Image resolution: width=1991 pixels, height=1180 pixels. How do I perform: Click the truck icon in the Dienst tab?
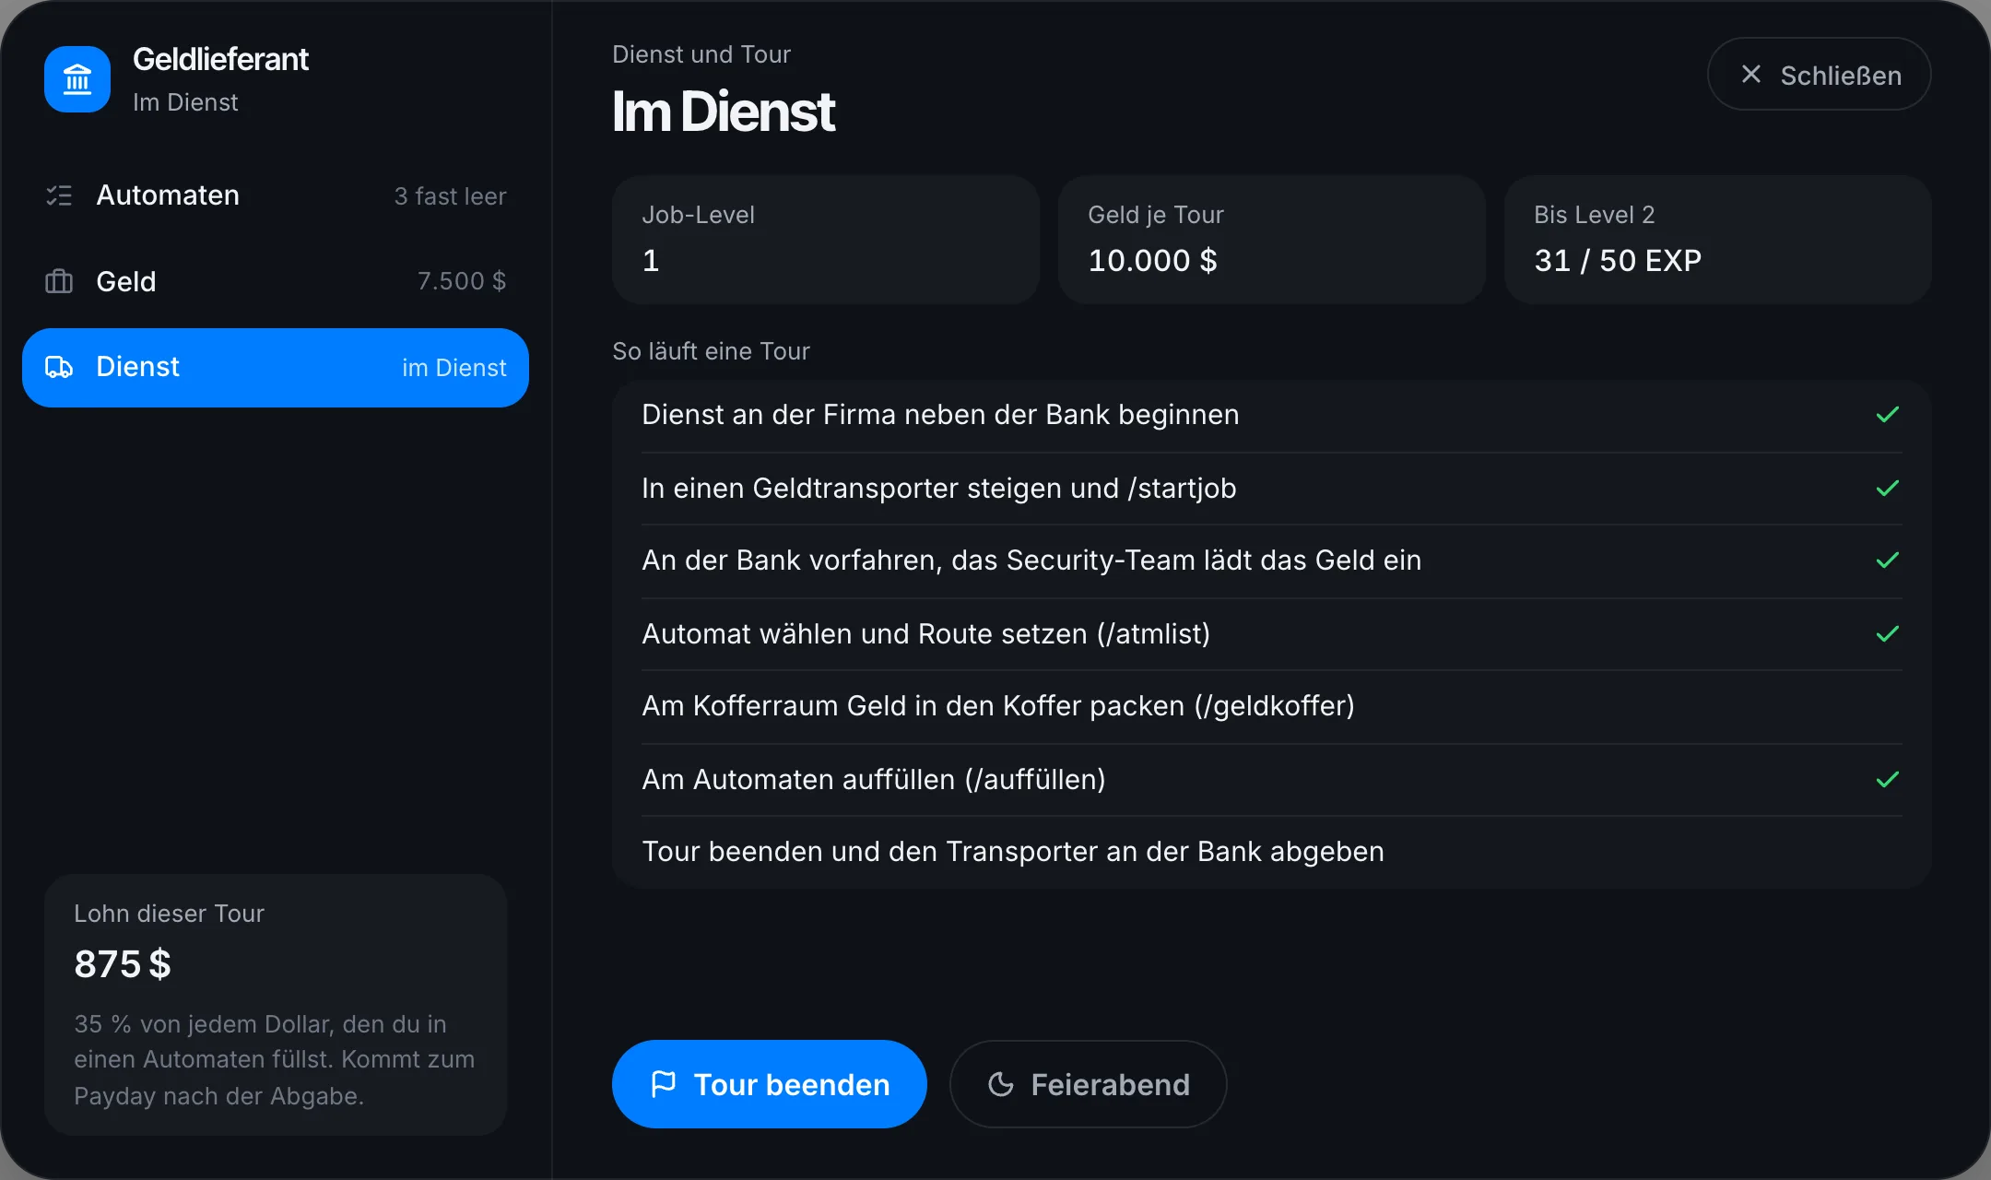59,367
